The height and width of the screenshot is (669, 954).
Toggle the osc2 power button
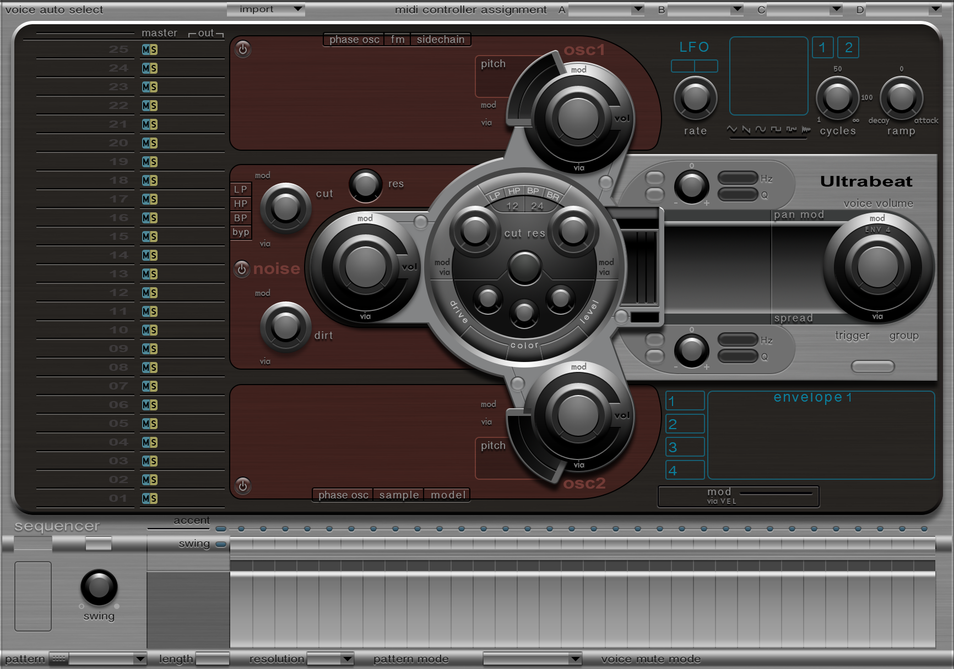click(243, 485)
